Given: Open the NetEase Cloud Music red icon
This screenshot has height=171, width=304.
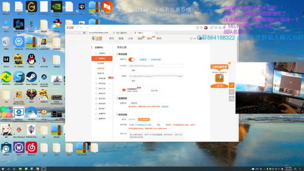Looking at the screenshot, I should 31,147.
